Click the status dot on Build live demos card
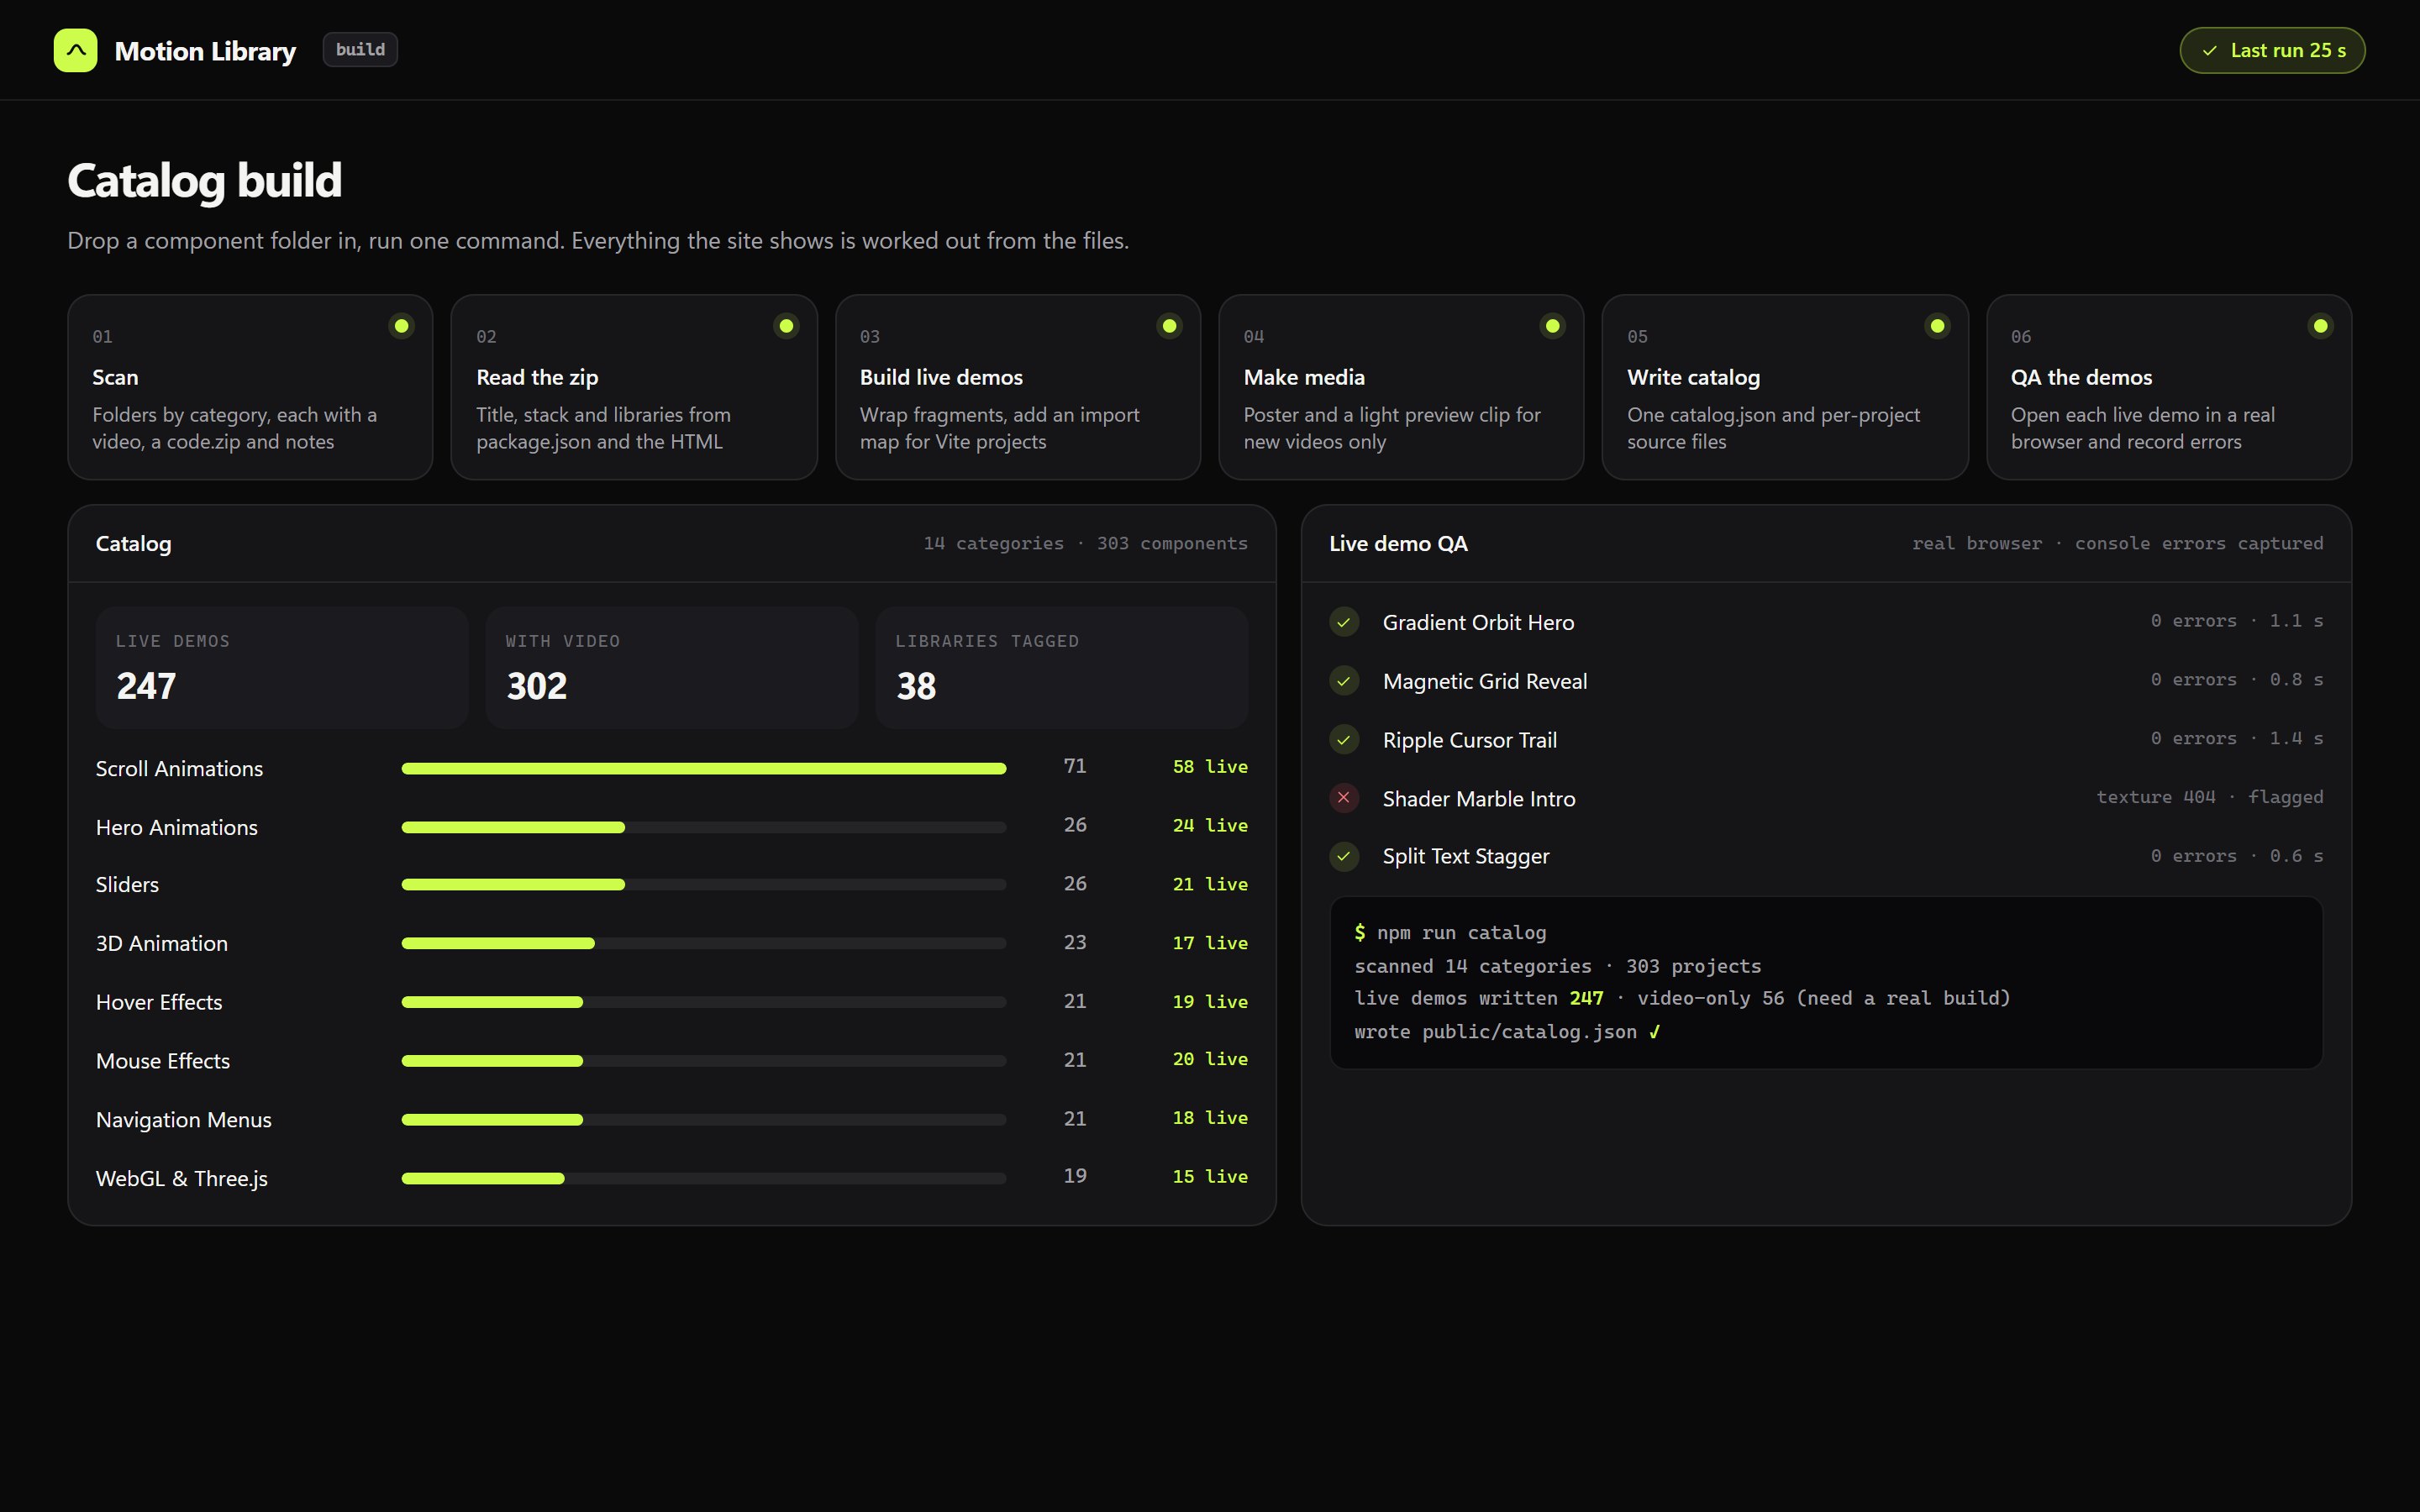This screenshot has height=1512, width=2420. tap(1169, 326)
